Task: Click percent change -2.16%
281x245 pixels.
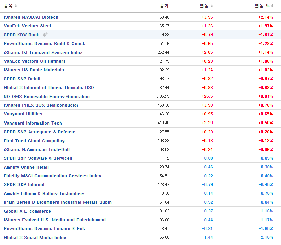Action: pyautogui.click(x=266, y=237)
